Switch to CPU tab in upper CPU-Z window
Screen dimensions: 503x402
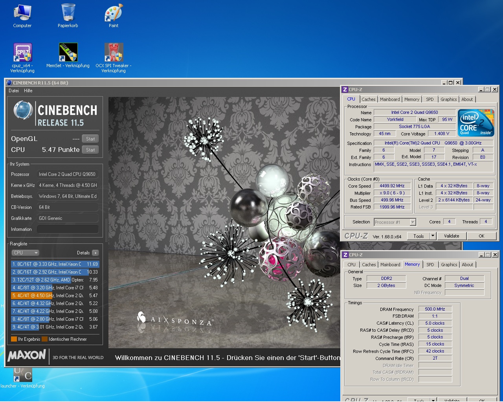tap(351, 99)
